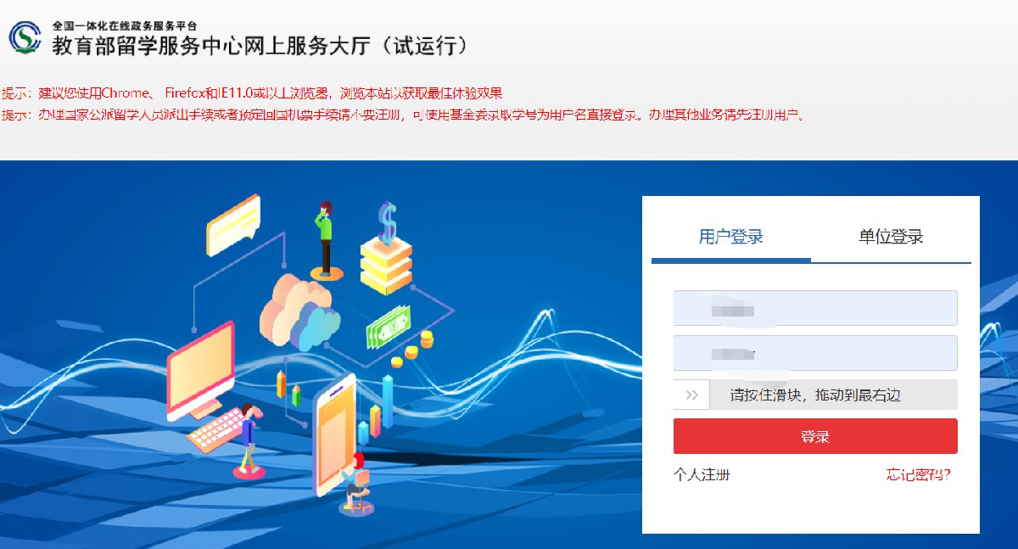Focus the username input field
This screenshot has height=549, width=1018.
click(815, 308)
